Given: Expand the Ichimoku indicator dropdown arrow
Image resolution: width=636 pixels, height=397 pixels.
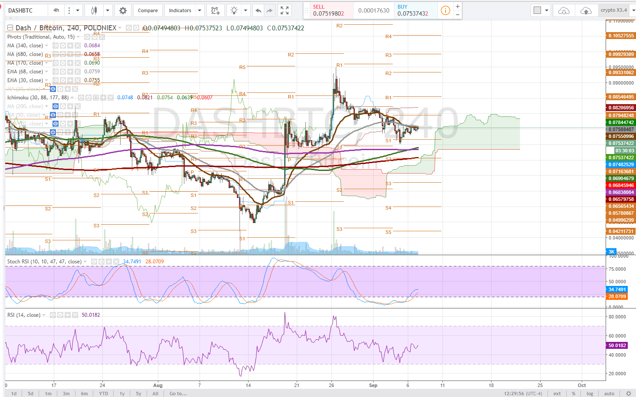Looking at the screenshot, I should pos(72,98).
